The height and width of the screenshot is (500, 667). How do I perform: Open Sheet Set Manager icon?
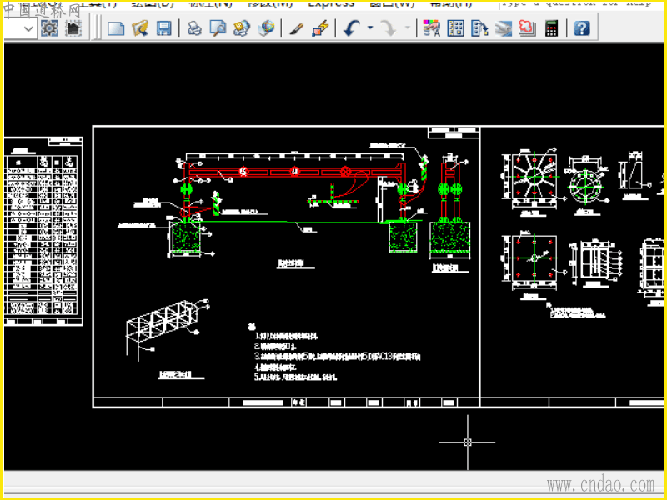[x=504, y=29]
